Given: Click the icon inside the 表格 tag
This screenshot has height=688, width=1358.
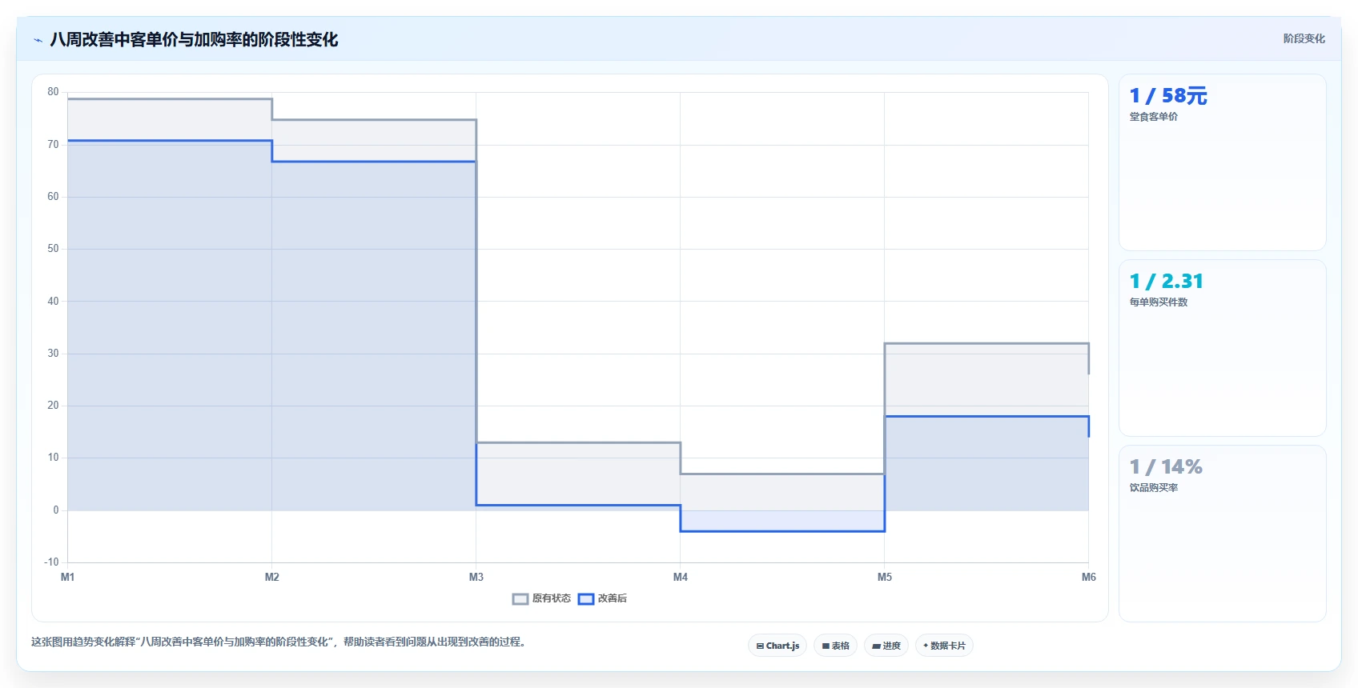Looking at the screenshot, I should coord(826,646).
